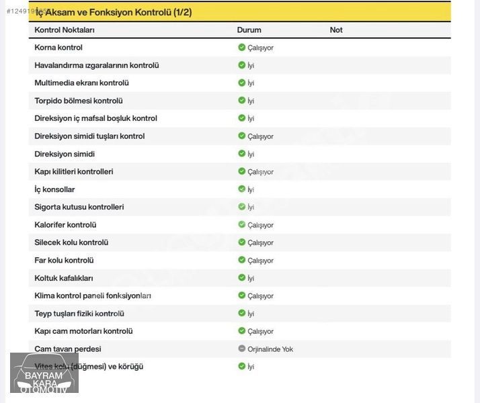Click 'Çalışıyor' status in Korna kontrol row
Viewport: 480px width, 403px height.
click(261, 48)
